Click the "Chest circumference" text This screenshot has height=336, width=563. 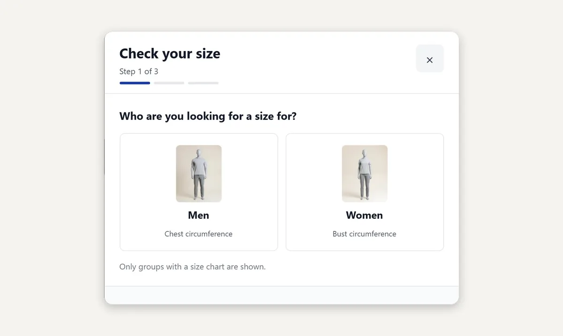click(x=198, y=234)
